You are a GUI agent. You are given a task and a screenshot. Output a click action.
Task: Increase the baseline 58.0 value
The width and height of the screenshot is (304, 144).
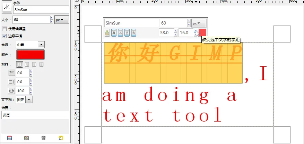click(x=176, y=31)
